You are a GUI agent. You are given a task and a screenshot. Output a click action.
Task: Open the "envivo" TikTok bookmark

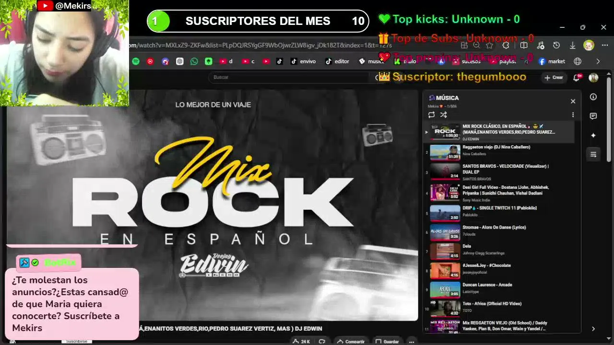pos(303,61)
